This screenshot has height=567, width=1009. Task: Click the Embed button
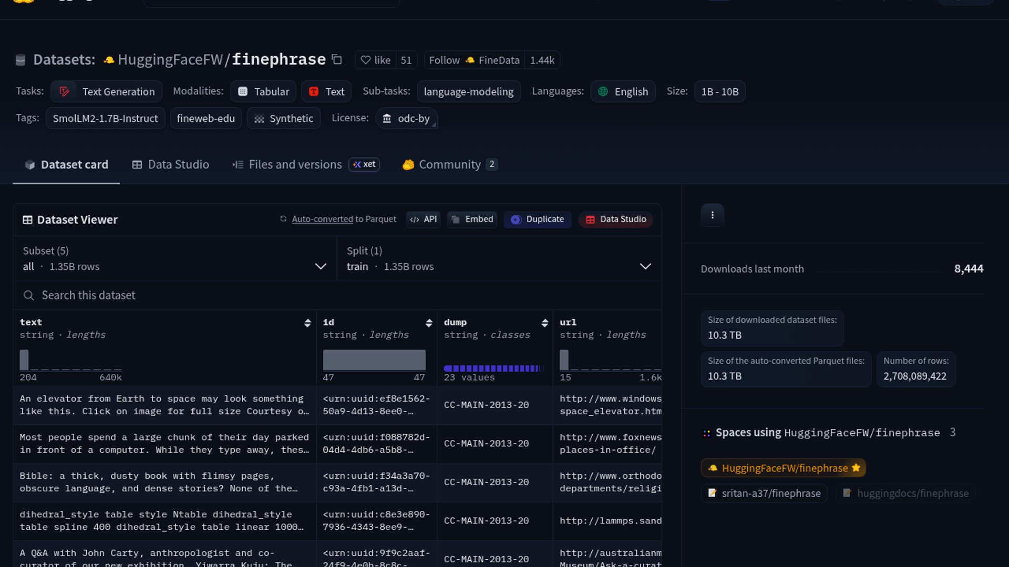click(x=472, y=219)
